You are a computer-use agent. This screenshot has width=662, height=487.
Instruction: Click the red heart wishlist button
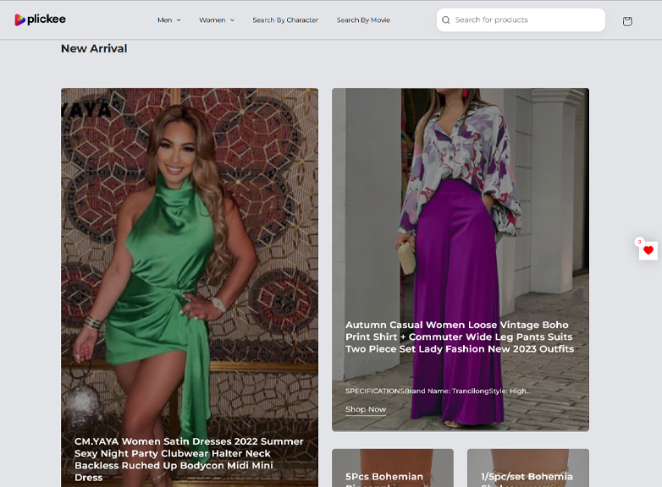pyautogui.click(x=648, y=251)
